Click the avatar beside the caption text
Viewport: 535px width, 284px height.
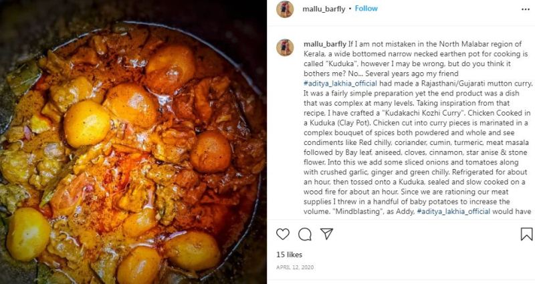[x=285, y=47]
